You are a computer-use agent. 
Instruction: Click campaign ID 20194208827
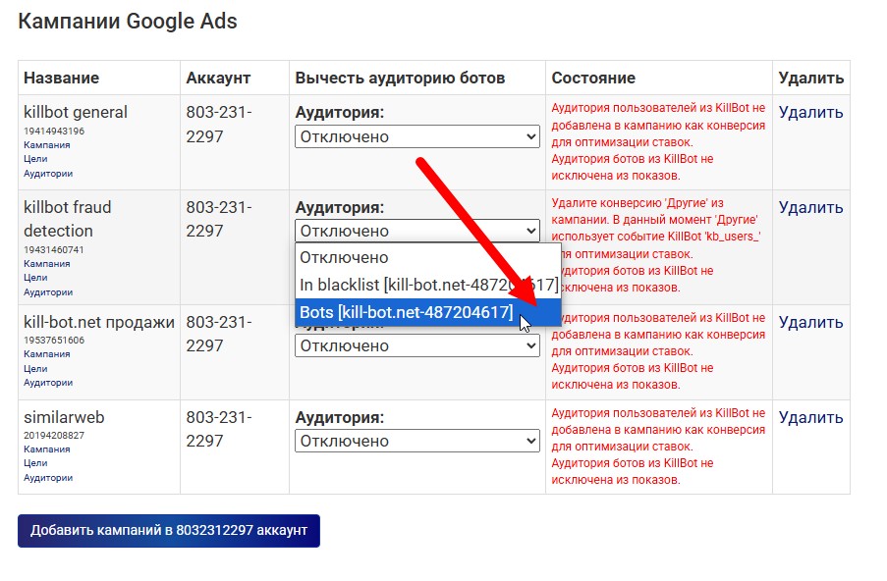click(x=54, y=435)
